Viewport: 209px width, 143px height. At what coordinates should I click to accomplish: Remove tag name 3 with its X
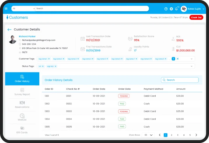click(78, 59)
